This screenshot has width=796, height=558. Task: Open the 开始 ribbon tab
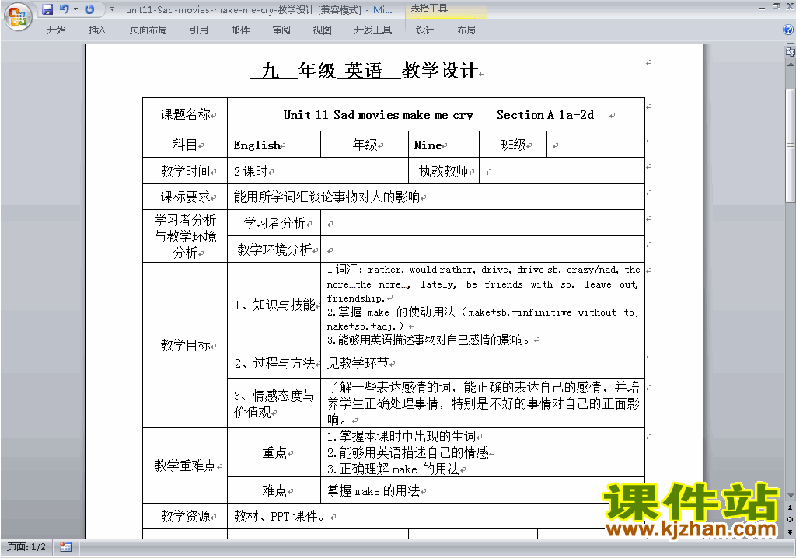pos(56,30)
